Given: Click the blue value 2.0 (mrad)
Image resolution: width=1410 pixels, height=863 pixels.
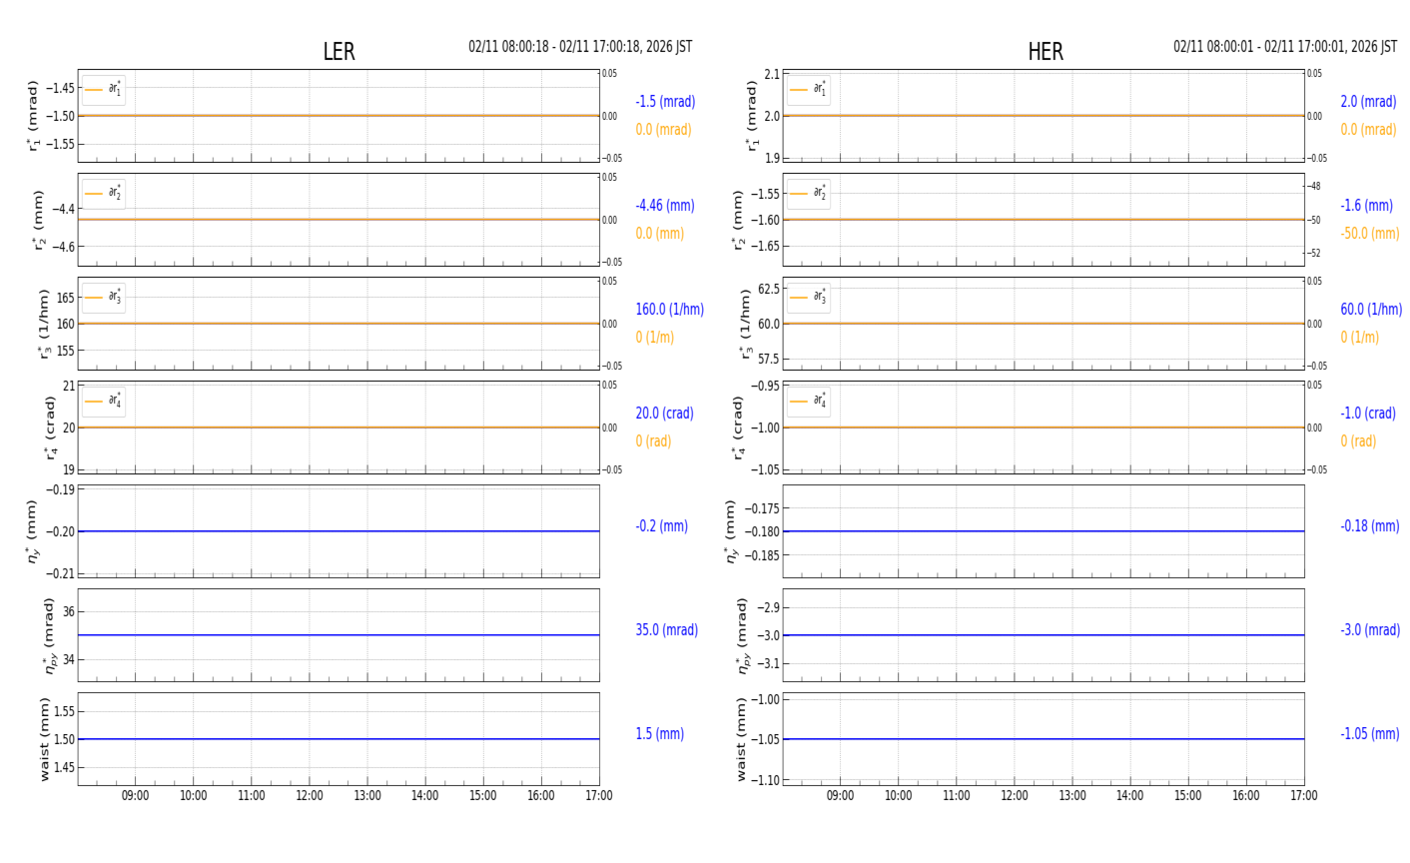Looking at the screenshot, I should 1368,102.
